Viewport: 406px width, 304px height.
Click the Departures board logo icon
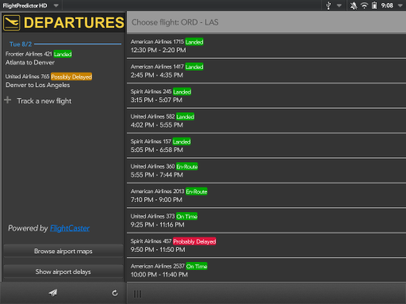point(11,23)
